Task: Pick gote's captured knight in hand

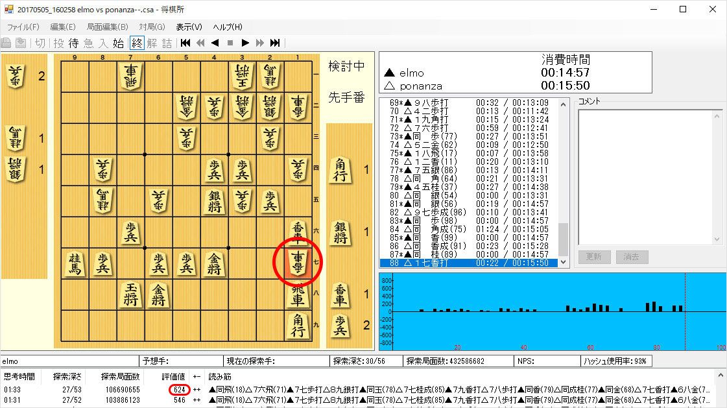Action: 16,139
